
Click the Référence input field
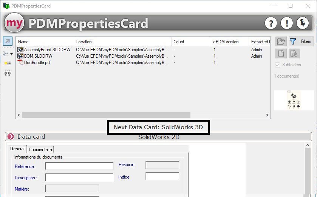[79, 166]
